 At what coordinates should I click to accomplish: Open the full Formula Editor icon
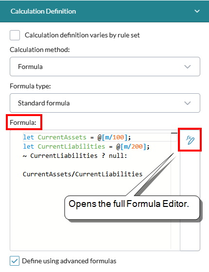[x=190, y=140]
